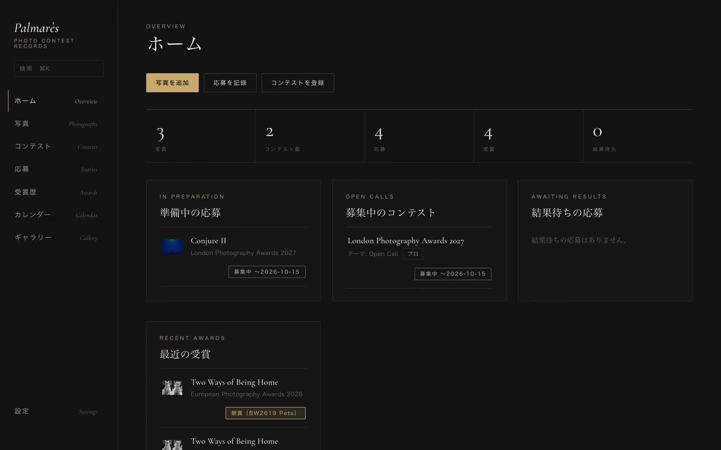Click the 募集中 badge in 募集中のコンテスト card

point(453,274)
